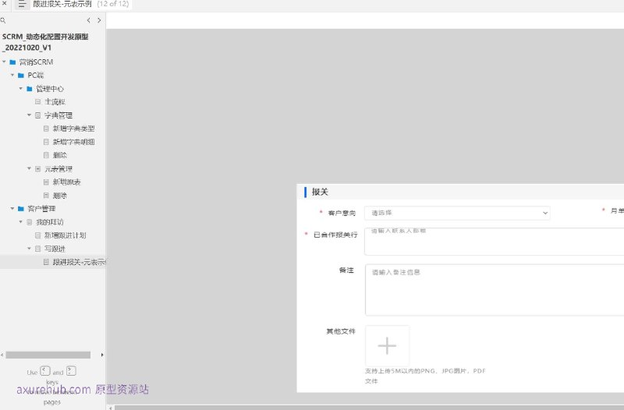Open the hamburger pages menu

pos(22,5)
